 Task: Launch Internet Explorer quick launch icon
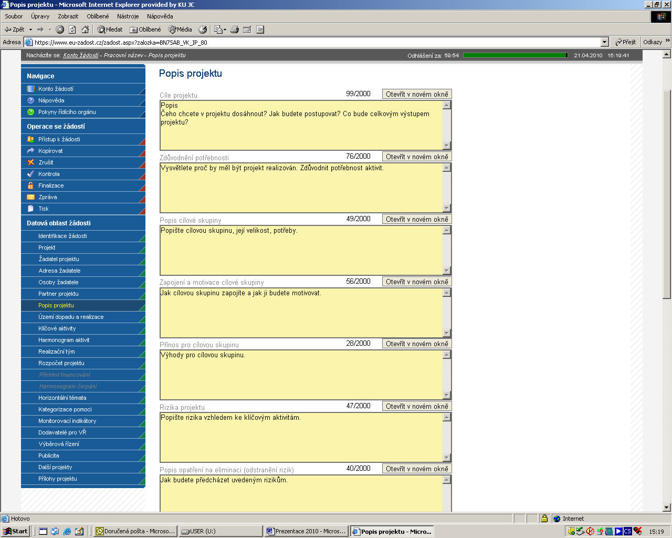tap(67, 531)
